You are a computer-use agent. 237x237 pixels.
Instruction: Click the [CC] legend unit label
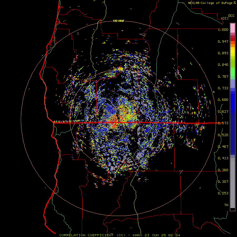point(225,18)
